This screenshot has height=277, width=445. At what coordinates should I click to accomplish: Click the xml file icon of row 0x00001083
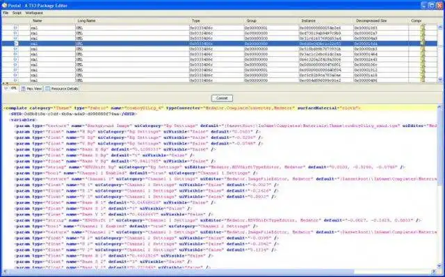pos(16,28)
